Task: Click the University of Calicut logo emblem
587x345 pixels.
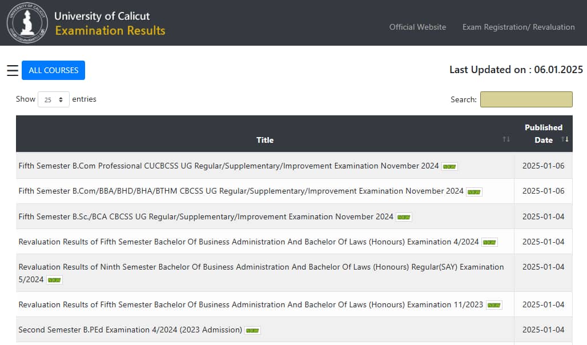Action: click(27, 22)
